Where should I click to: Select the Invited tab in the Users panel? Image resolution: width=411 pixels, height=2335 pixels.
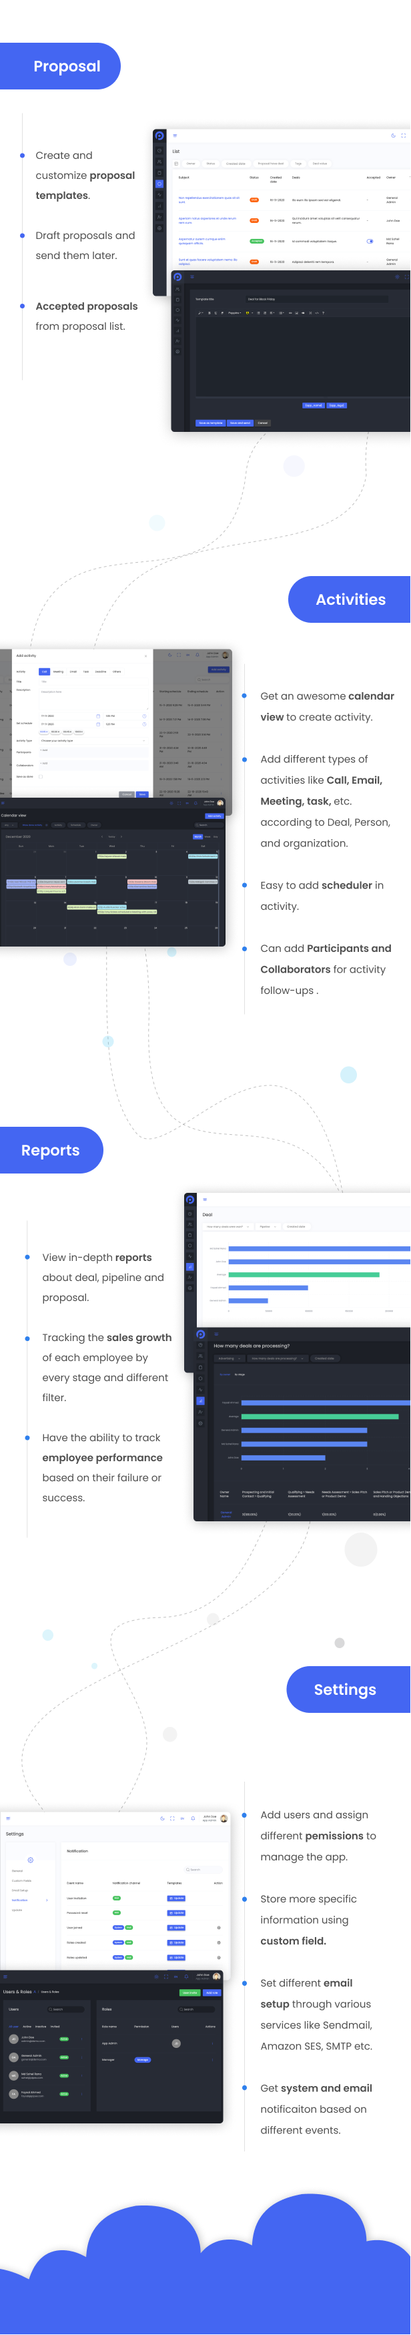tap(55, 2027)
